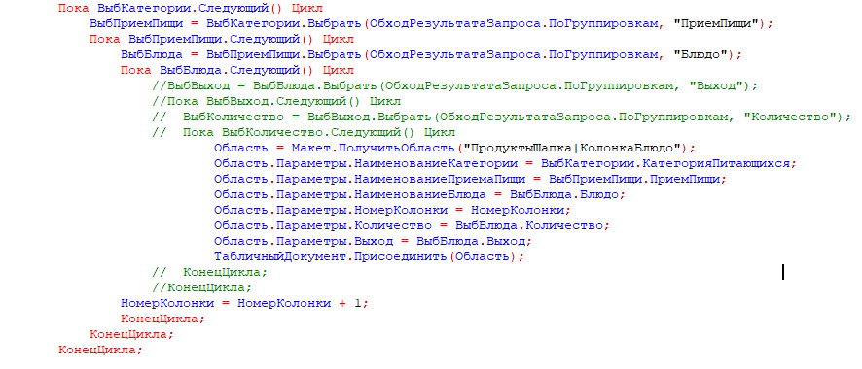862x369 pixels.
Task: Click the outermost, least indented "КонецЦикла;" line
Action: point(100,350)
